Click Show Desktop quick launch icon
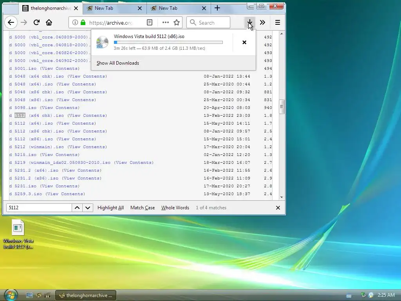 (x=29, y=296)
